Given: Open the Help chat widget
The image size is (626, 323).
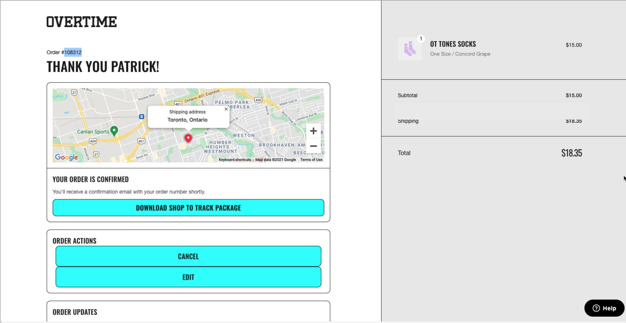Looking at the screenshot, I should coord(604,308).
